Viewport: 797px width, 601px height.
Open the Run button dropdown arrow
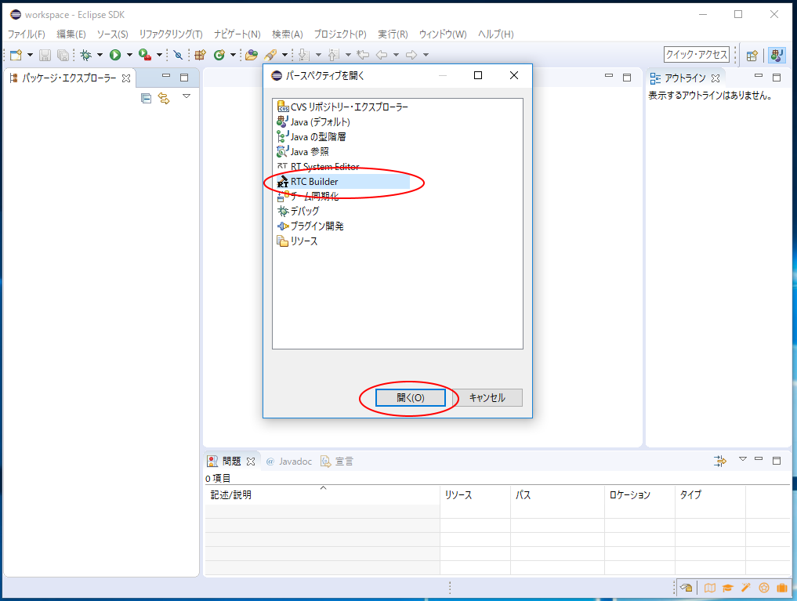click(x=129, y=55)
